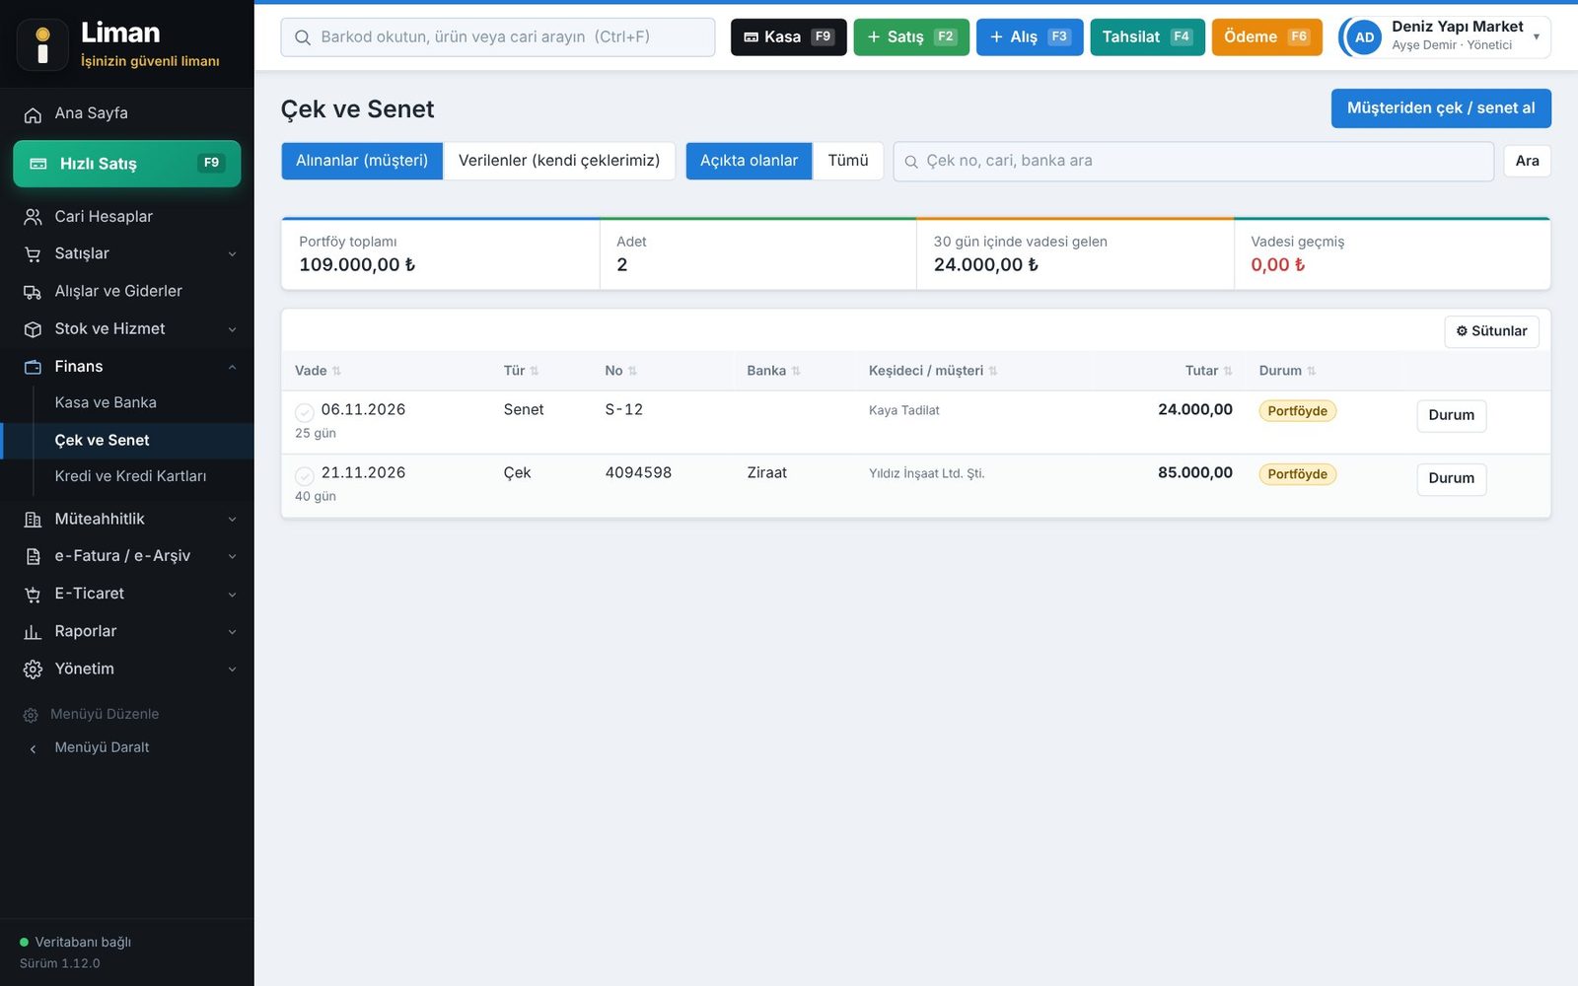Click the Cari Hesaplar people icon
Image resolution: width=1578 pixels, height=986 pixels.
click(33, 217)
